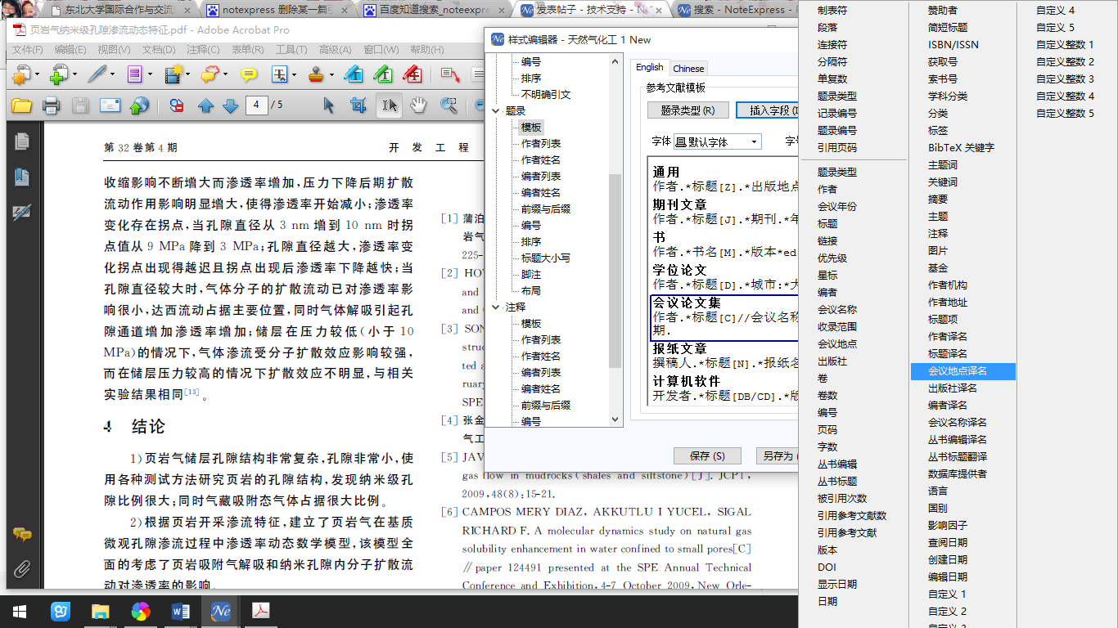Viewport: 1118px width, 628px height.
Task: Select the Marquee Zoom magnifier tool
Action: [449, 105]
